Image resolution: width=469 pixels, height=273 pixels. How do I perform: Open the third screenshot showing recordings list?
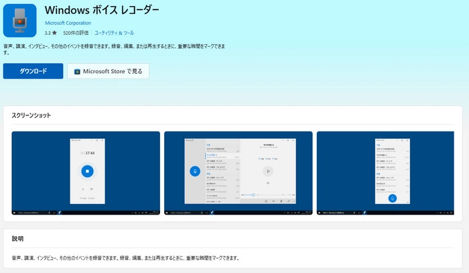(x=385, y=173)
